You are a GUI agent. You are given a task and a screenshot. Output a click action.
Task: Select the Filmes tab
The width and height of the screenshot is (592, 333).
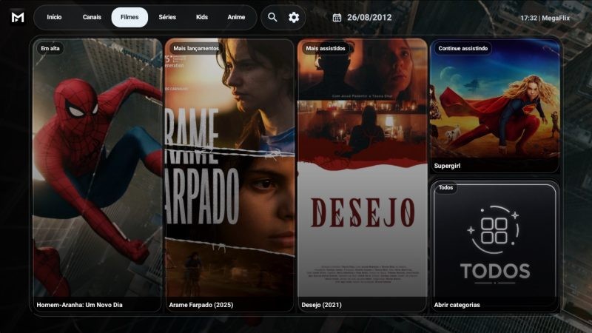[129, 17]
